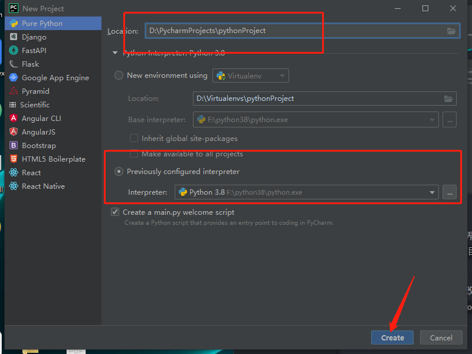Open the Interpreter Python 3.8 dropdown
Screen dimensions: 472x354
pyautogui.click(x=306, y=192)
